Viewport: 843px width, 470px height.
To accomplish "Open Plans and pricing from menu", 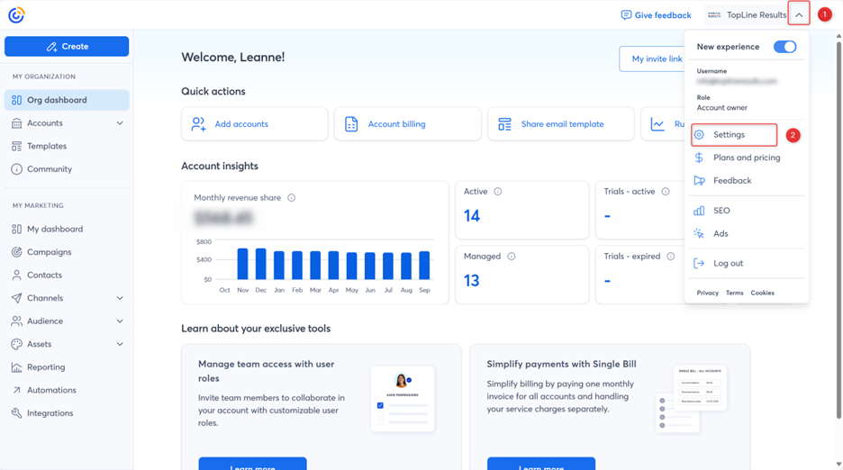I will point(746,158).
